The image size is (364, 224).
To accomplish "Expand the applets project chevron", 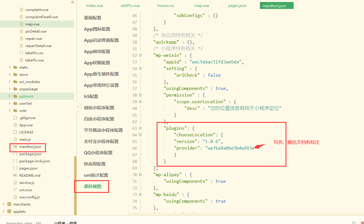I will click(3, 212).
